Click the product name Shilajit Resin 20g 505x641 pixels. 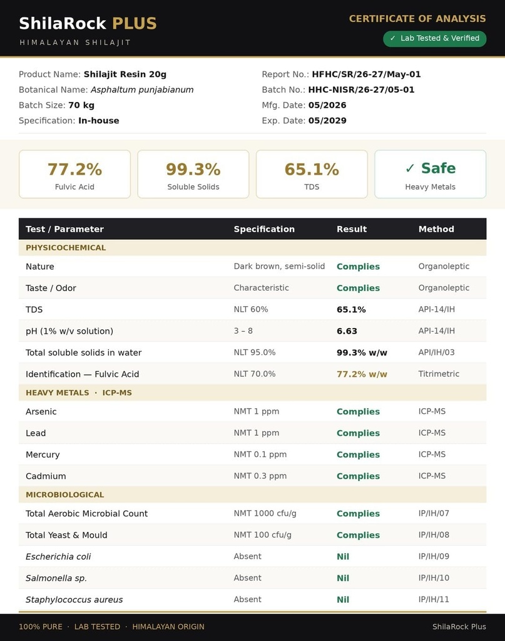pyautogui.click(x=125, y=74)
